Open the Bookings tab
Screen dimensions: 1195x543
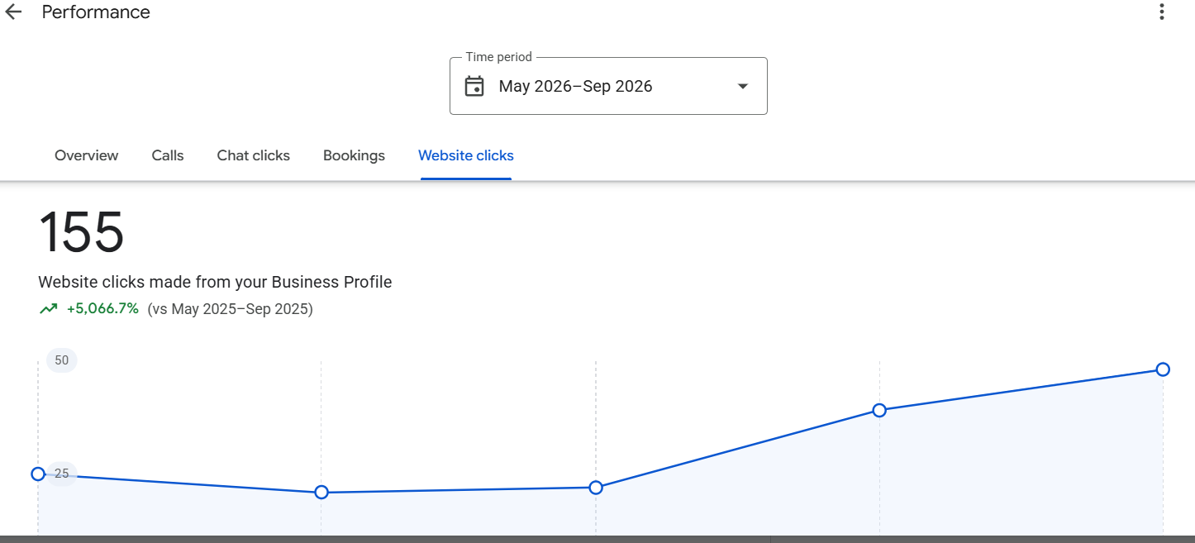tap(354, 155)
